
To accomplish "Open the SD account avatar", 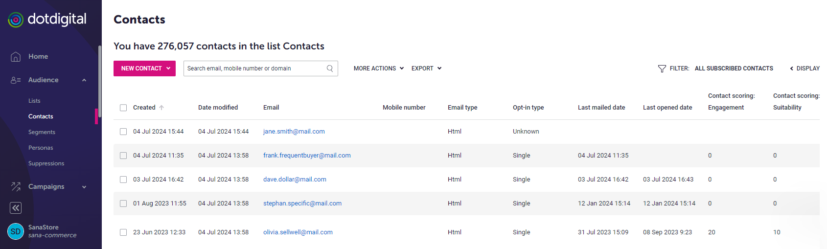I will 16,231.
